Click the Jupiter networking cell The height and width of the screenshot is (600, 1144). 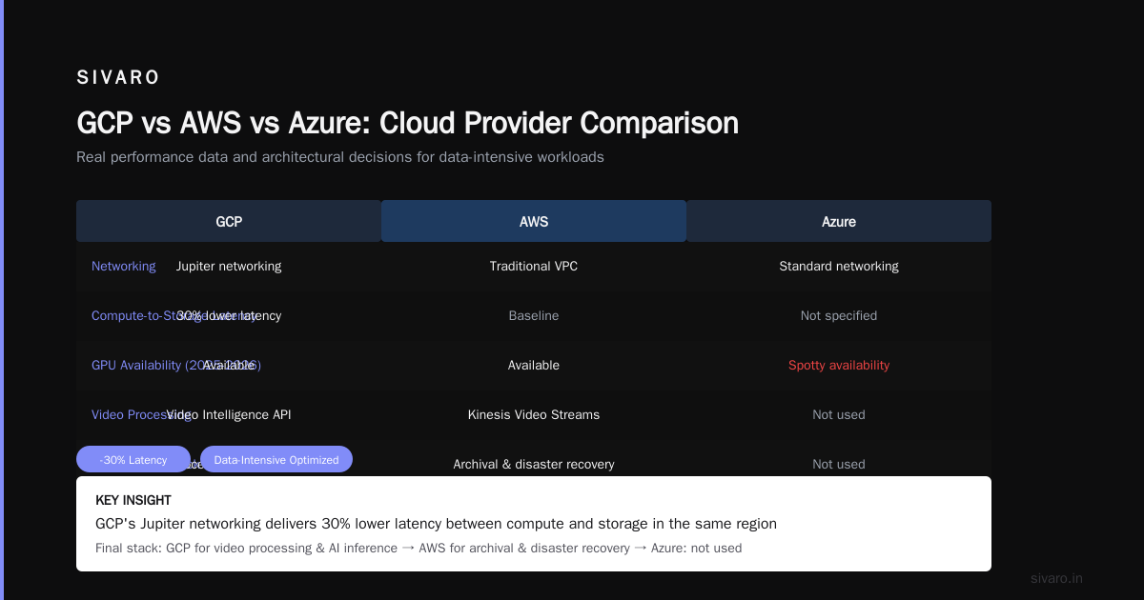[229, 267]
